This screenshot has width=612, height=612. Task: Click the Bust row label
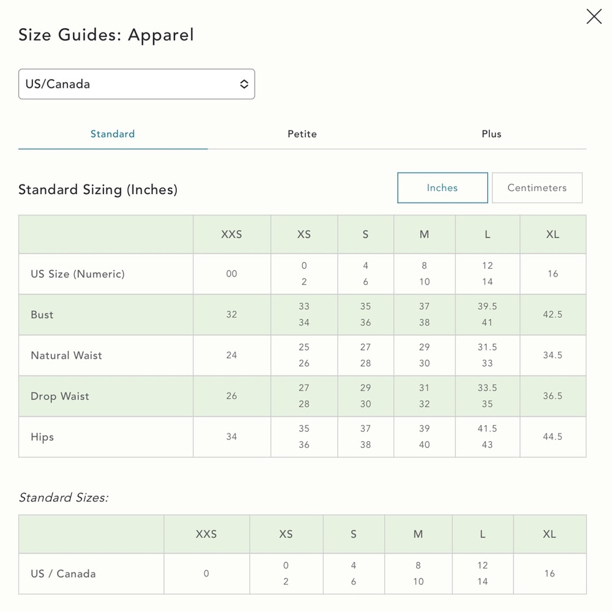point(42,315)
